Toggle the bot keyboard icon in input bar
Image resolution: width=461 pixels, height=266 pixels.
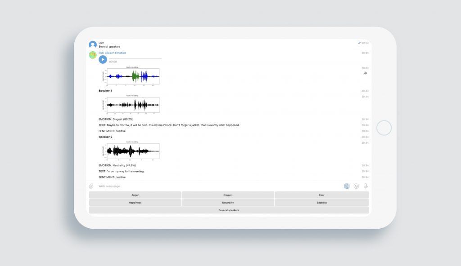pyautogui.click(x=347, y=186)
